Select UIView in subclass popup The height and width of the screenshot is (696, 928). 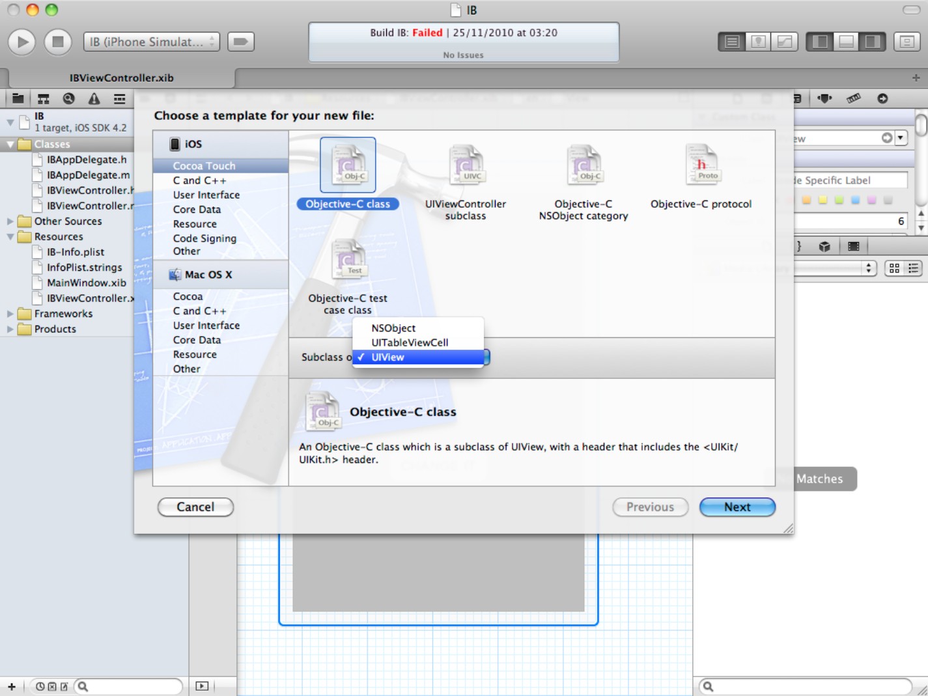tap(418, 357)
